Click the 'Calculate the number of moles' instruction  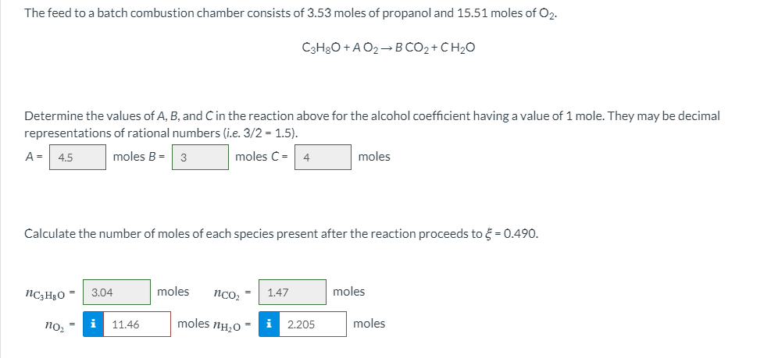click(281, 234)
